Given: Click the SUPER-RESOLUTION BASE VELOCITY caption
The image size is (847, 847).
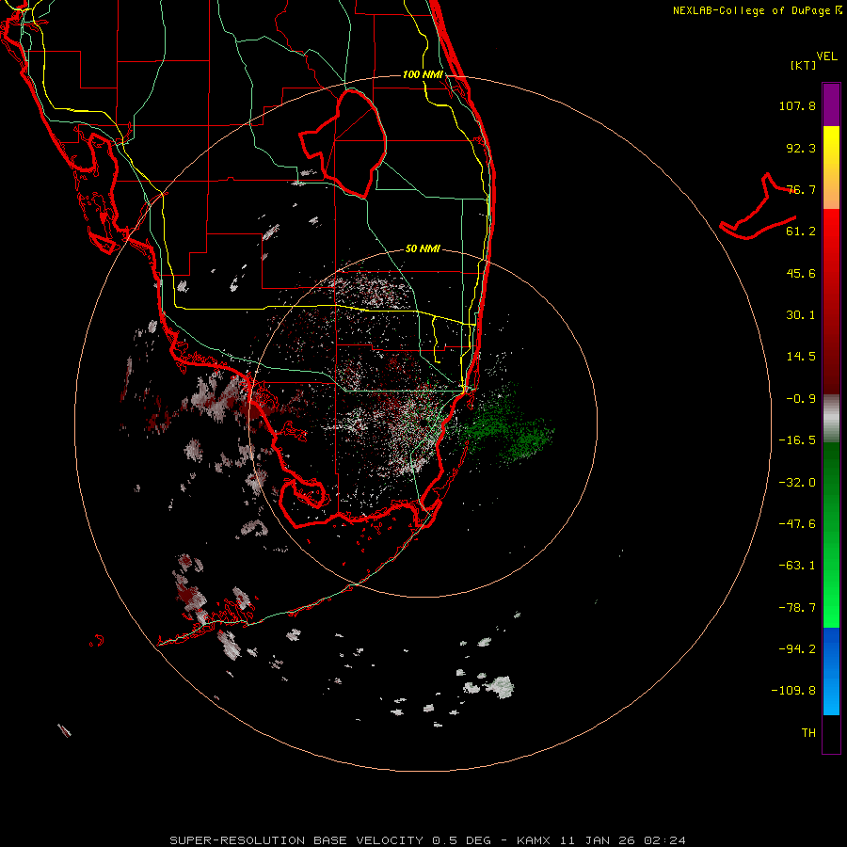Looking at the screenshot, I should pos(296,840).
